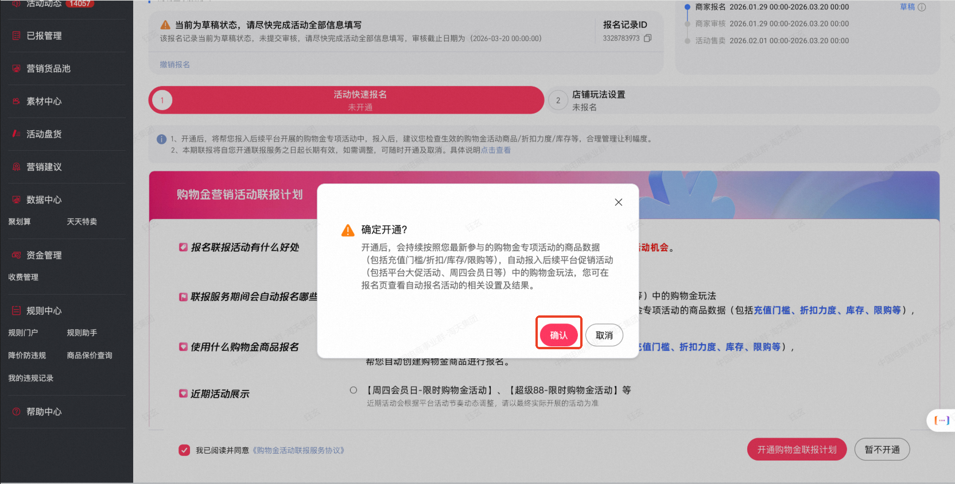Image resolution: width=955 pixels, height=484 pixels.
Task: Open 活动盘货 in the sidebar
Action: click(44, 134)
